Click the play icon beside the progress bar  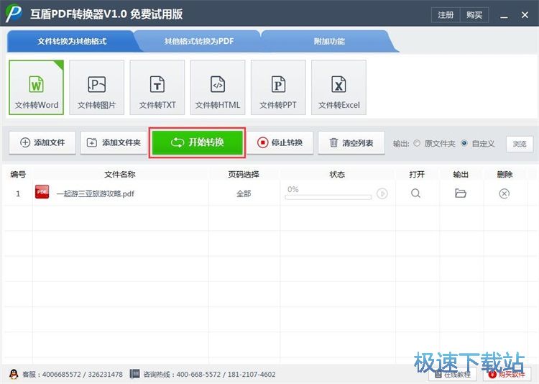[382, 193]
